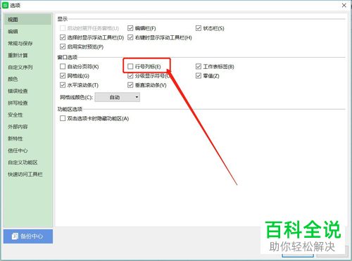Screen dimensions: 352x261
Task: Open the 外部内容 settings page
Action: 18,127
